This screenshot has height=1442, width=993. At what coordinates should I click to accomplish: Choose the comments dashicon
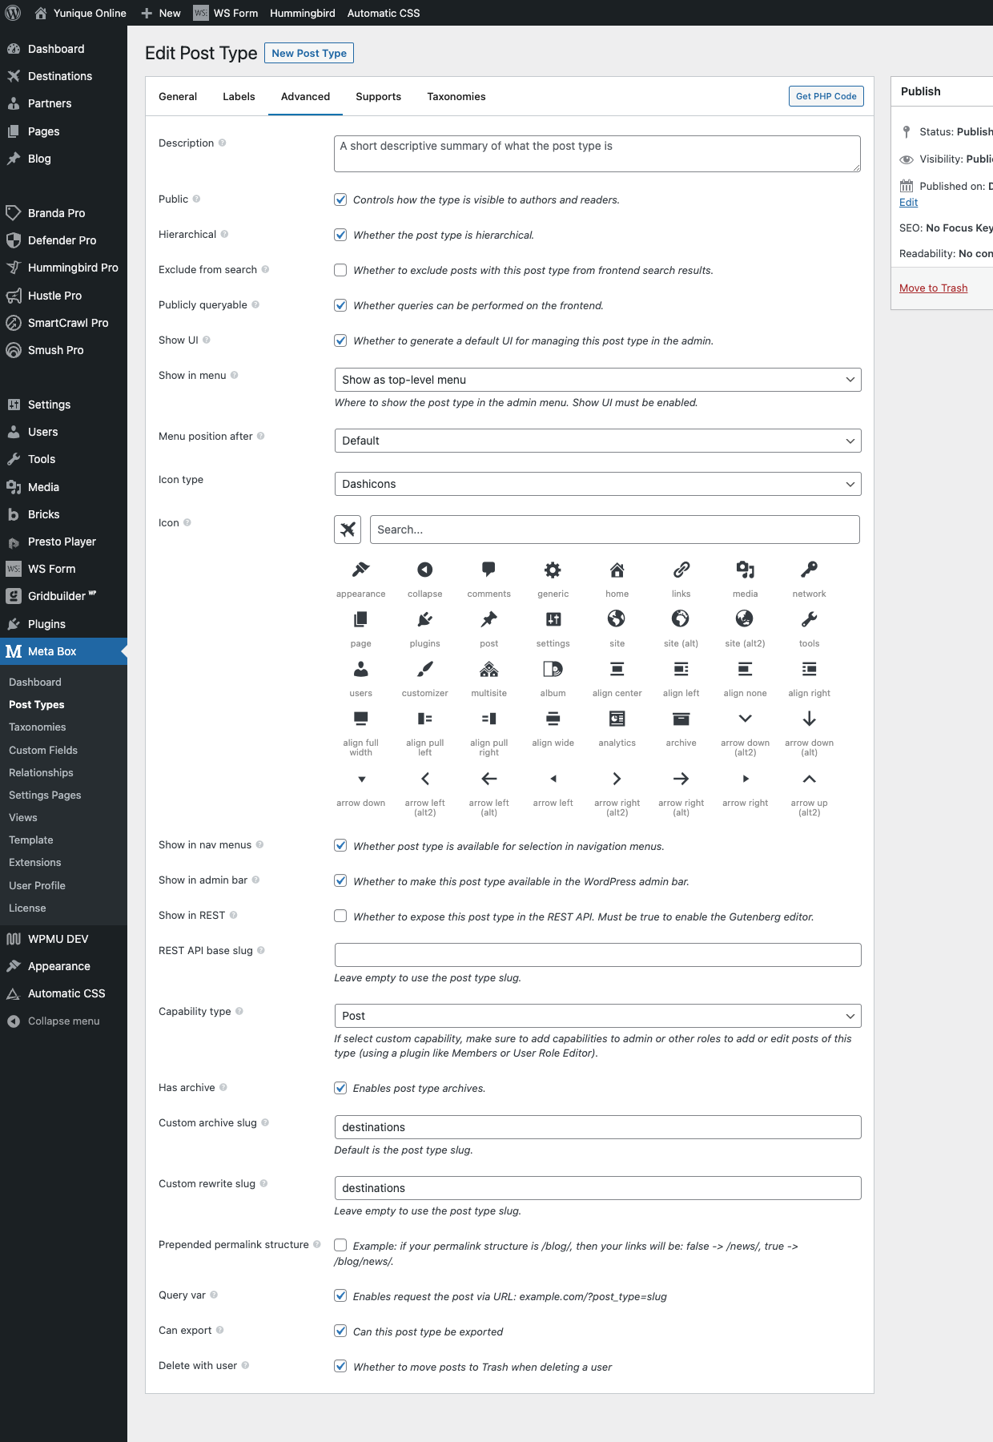(x=488, y=570)
